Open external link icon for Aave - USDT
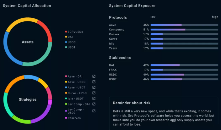Screen dimensions: 221x130 click(94, 87)
